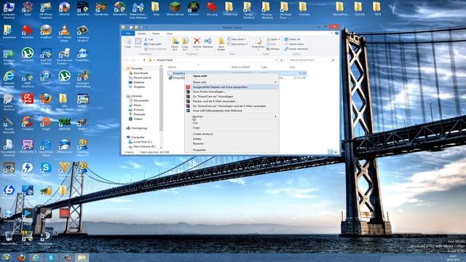The image size is (466, 262).
Task: Open the UltraISO desktop shortcut
Action: 64,9
